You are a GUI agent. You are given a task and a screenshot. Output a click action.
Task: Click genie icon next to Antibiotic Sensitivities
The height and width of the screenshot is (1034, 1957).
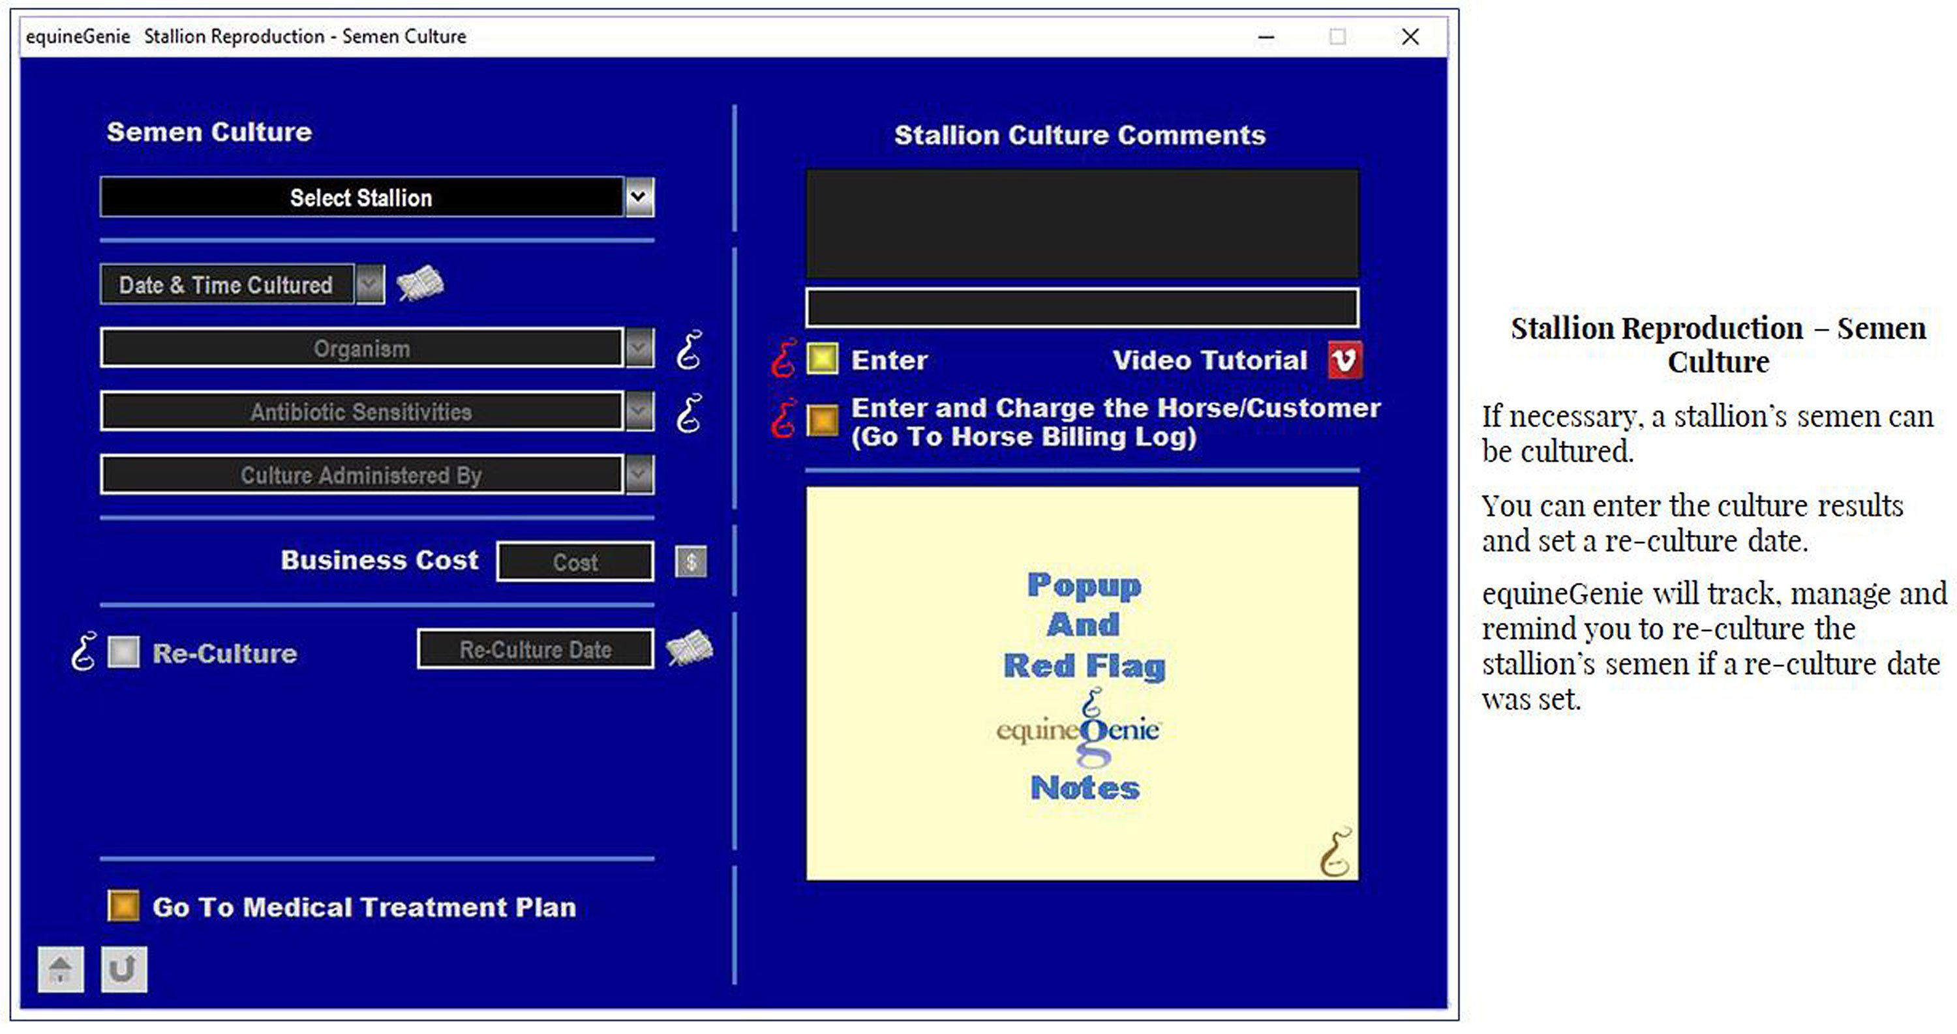[x=689, y=413]
